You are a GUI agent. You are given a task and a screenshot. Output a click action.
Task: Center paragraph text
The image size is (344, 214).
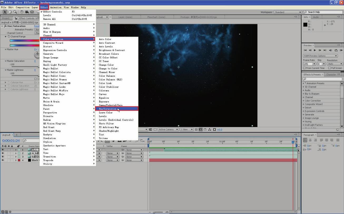pos(310,140)
